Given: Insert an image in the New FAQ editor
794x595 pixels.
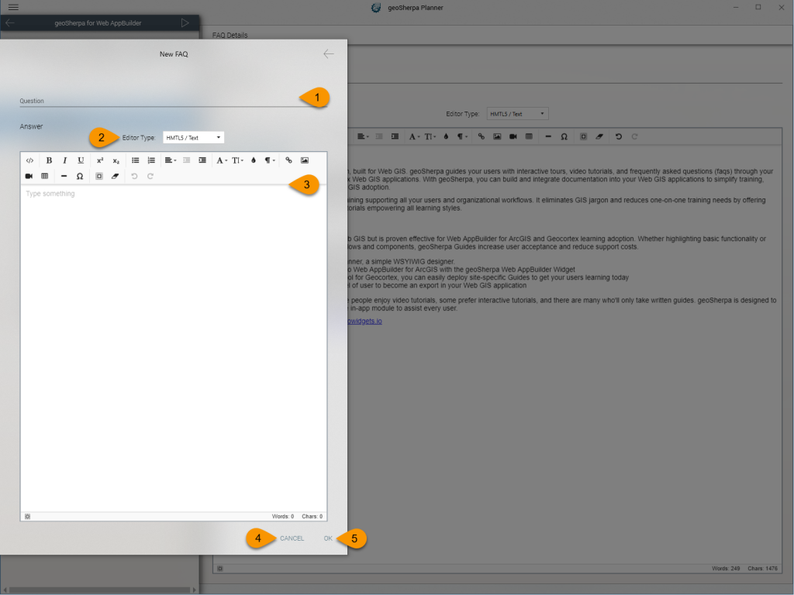Looking at the screenshot, I should coord(304,160).
